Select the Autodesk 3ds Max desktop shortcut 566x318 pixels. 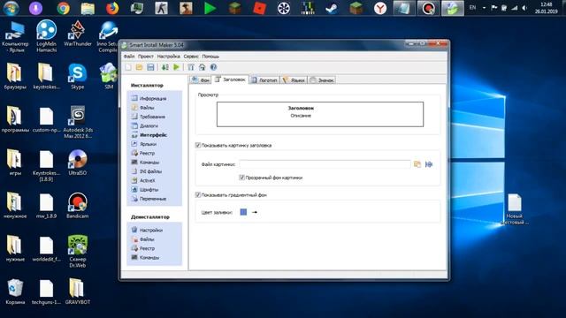[77, 122]
